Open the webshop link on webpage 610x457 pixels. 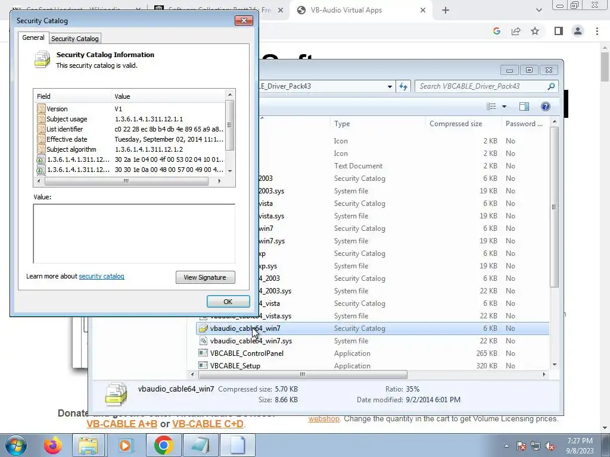point(323,419)
